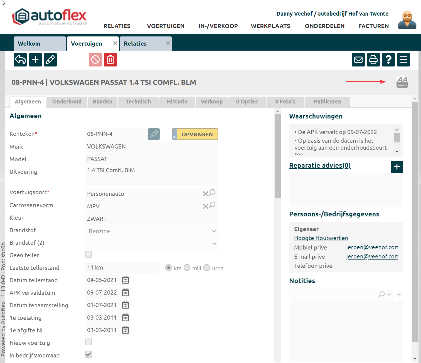Switch to the Onderhoud tab
Screen dimensions: 421x363
coord(67,102)
